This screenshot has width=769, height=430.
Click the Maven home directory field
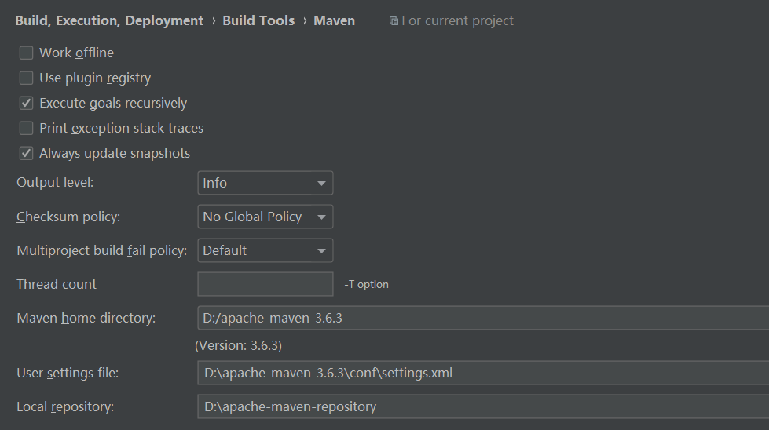click(483, 318)
